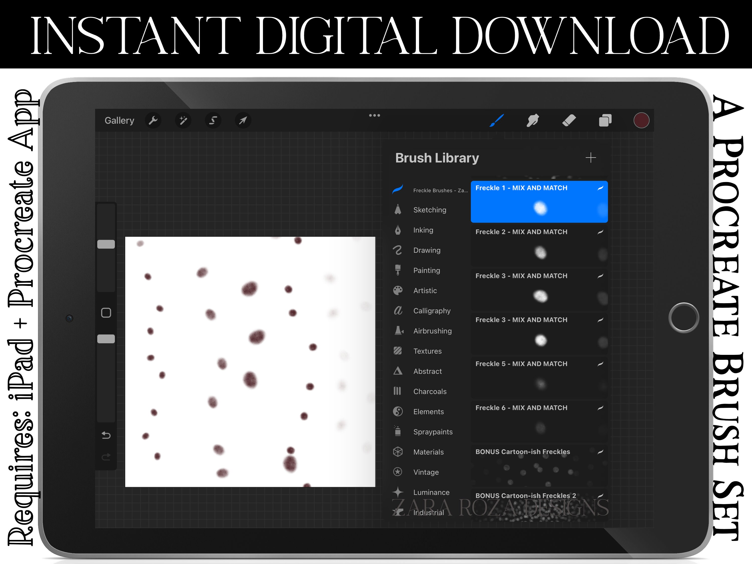752x564 pixels.
Task: Select the Eraser tool
Action: (569, 120)
